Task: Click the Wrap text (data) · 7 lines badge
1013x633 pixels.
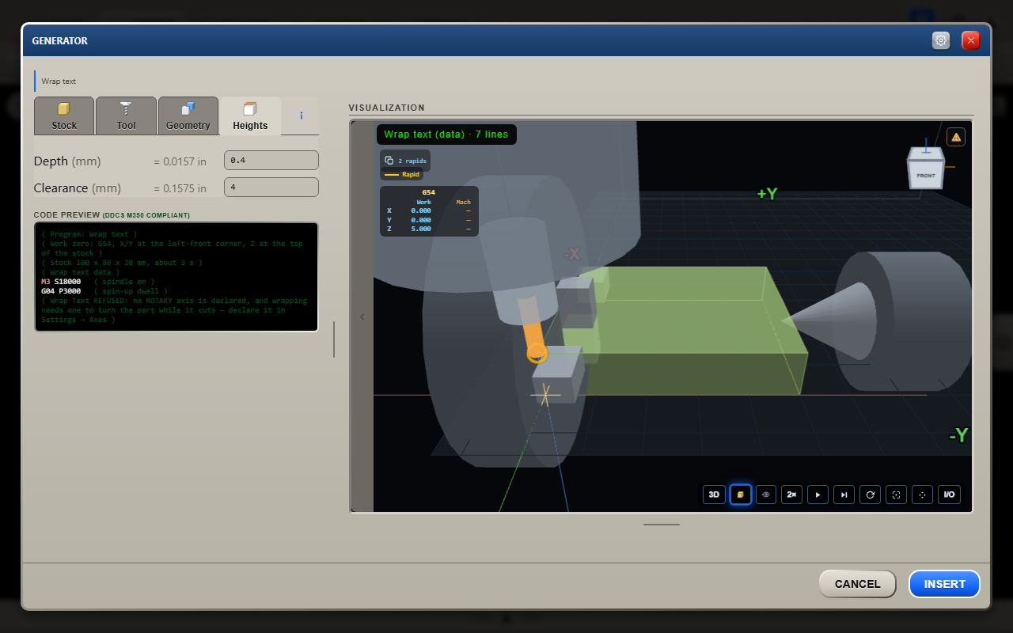Action: click(x=446, y=135)
